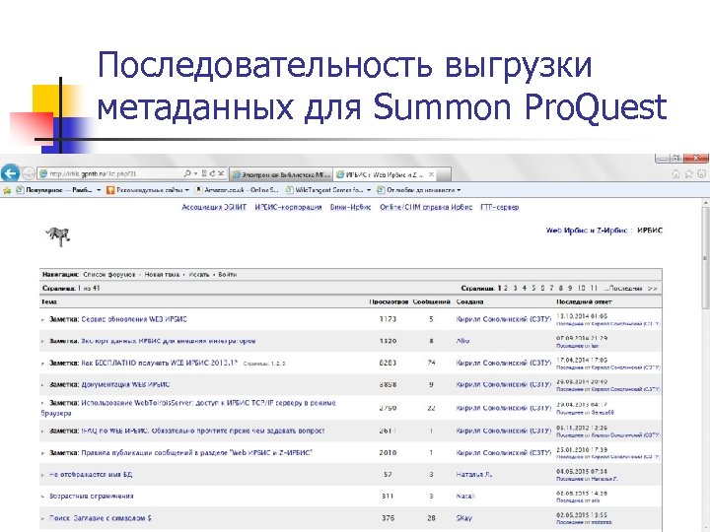Expand the Рекомендуемые сайты dropdown arrow
Image resolution: width=710 pixels, height=532 pixels.
coord(186,190)
